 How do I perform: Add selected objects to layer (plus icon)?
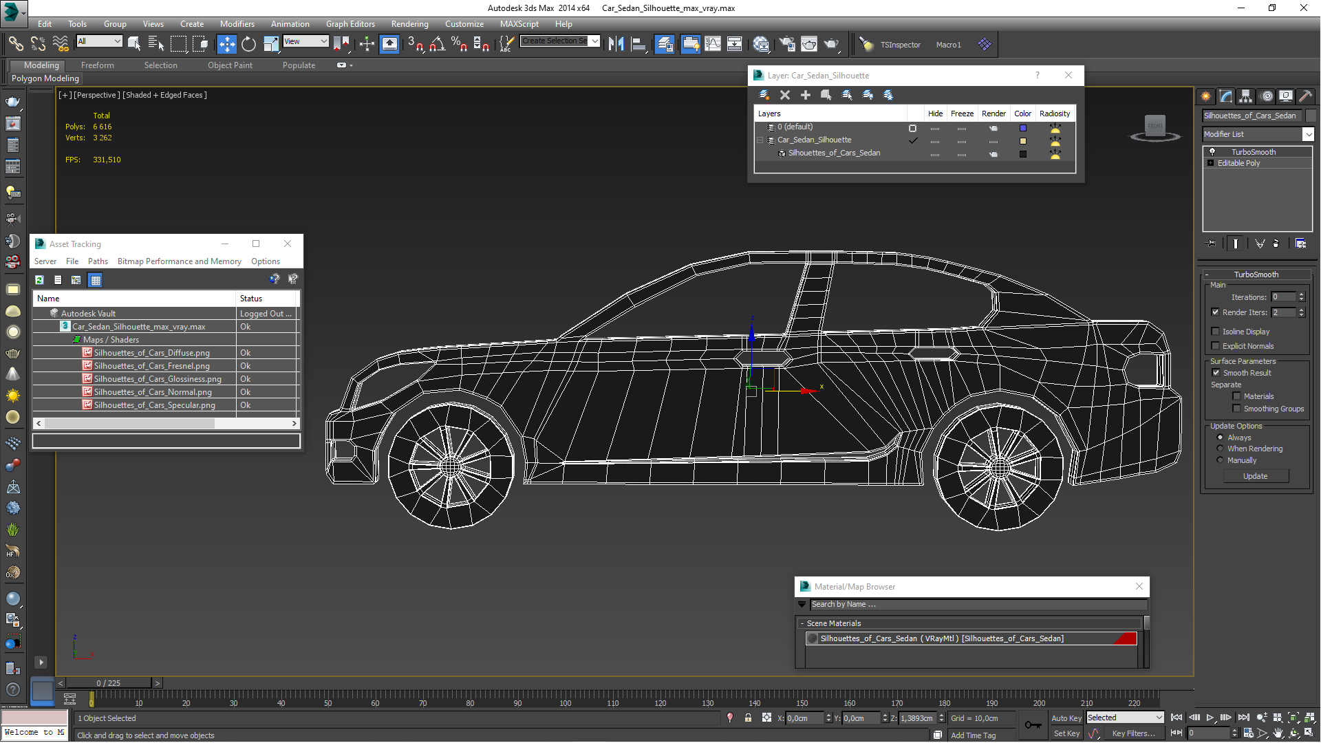[806, 95]
